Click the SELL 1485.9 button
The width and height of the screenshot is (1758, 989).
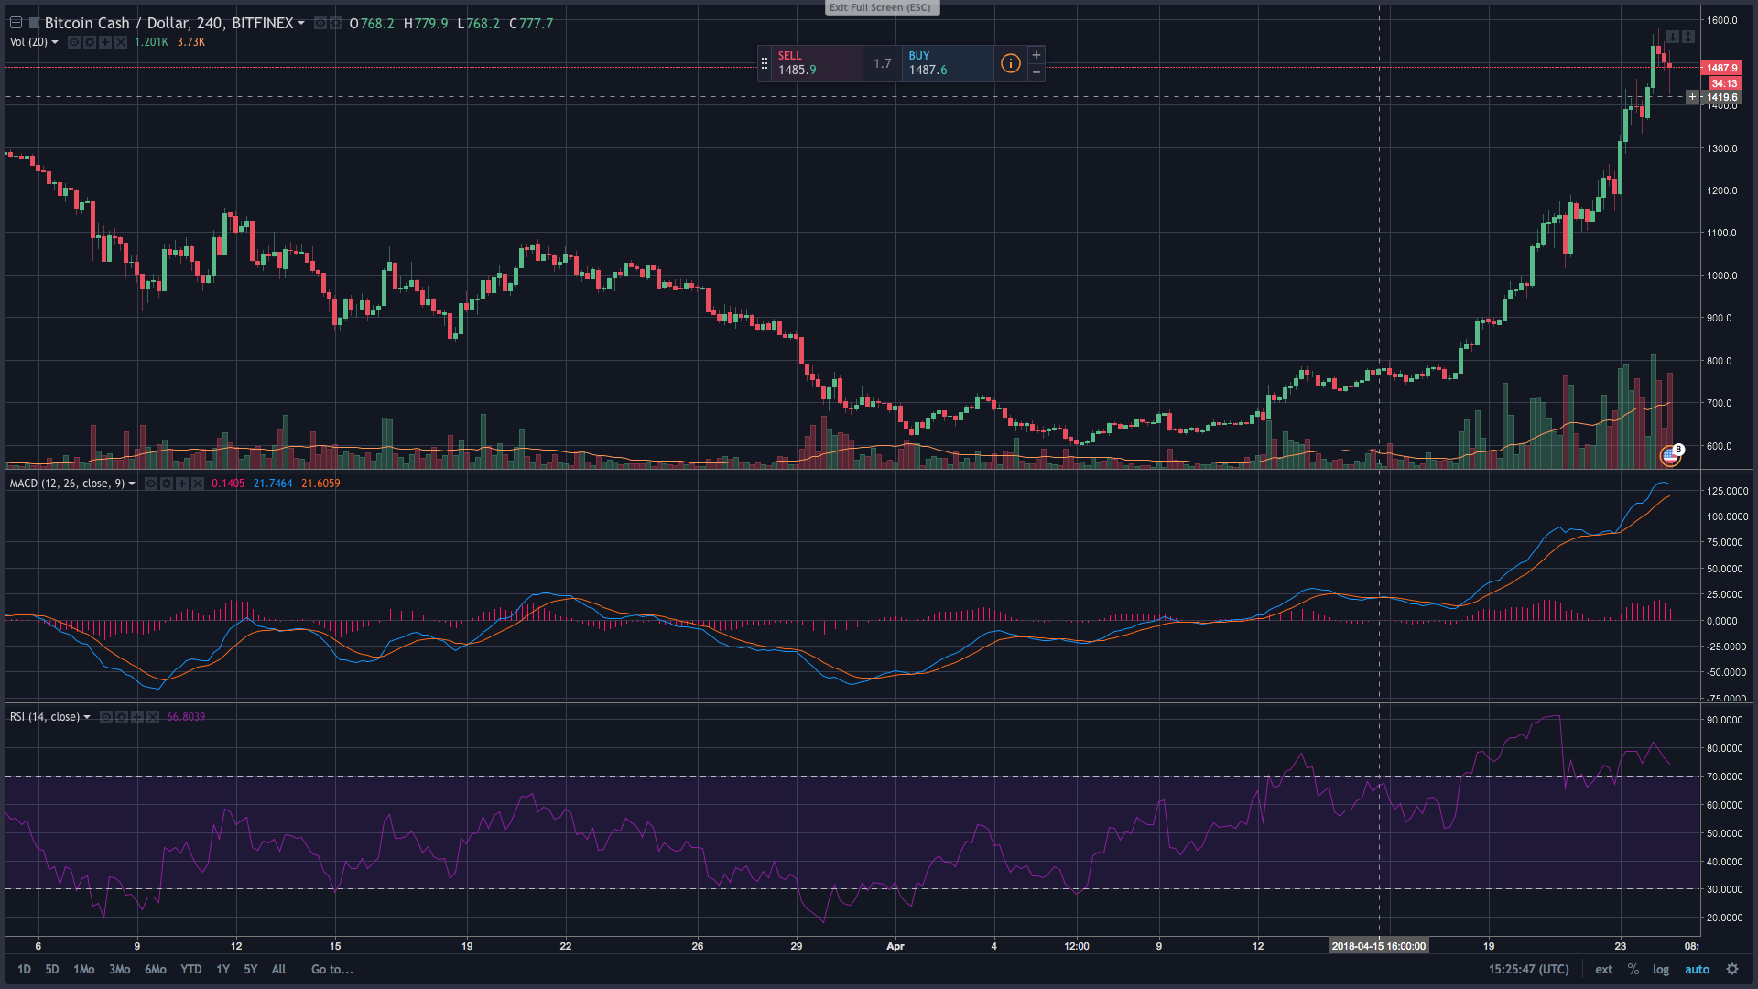[817, 63]
